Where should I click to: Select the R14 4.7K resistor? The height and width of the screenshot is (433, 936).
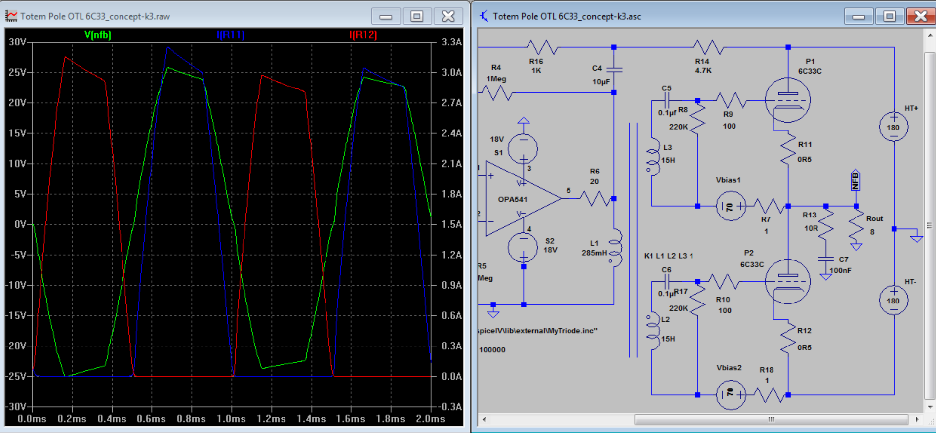[x=709, y=47]
